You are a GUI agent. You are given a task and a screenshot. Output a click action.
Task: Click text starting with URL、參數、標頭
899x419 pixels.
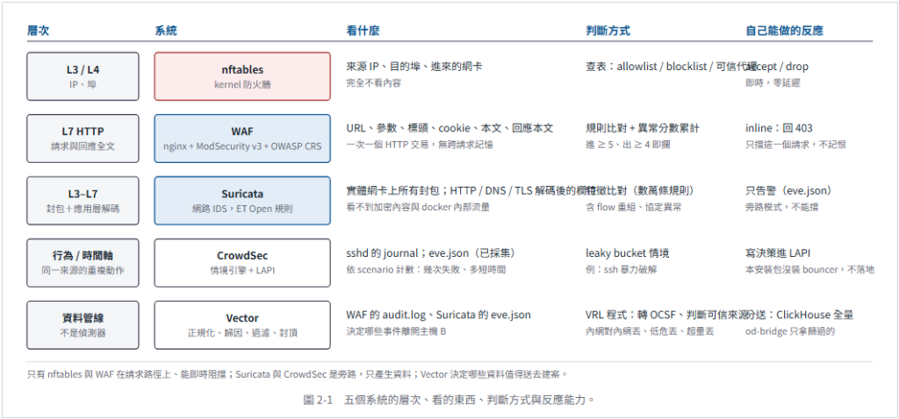(449, 128)
